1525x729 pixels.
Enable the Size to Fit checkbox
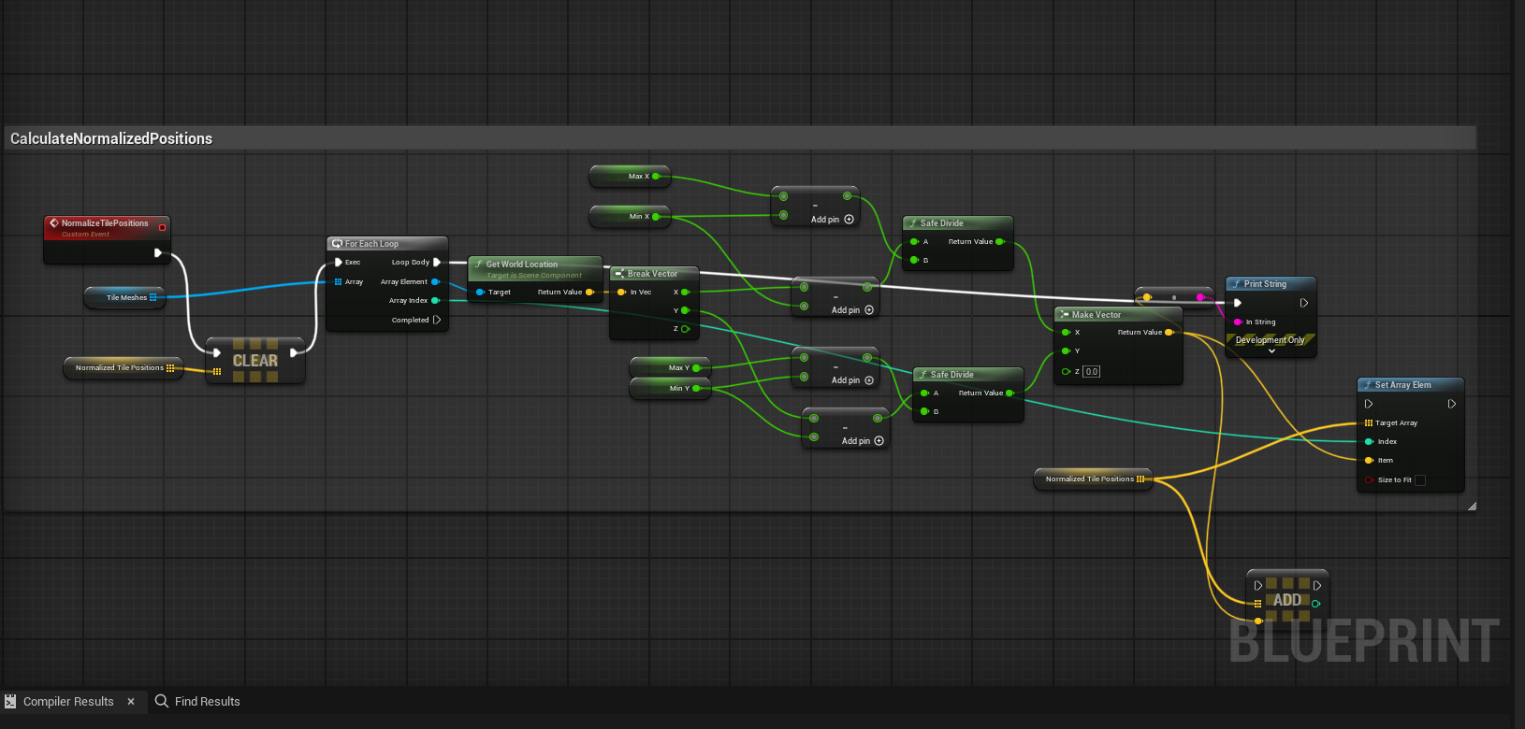point(1419,480)
